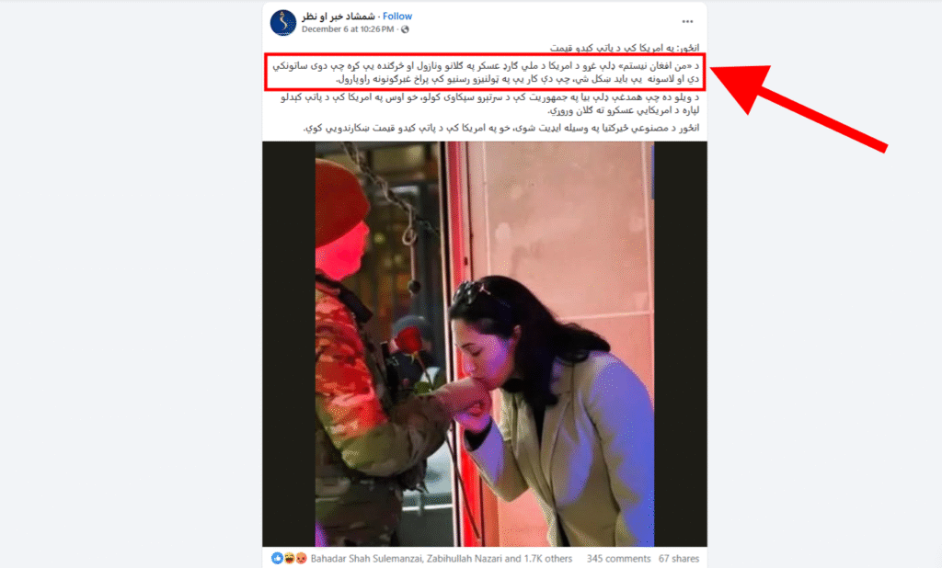View the 345 comments
This screenshot has width=942, height=568.
(x=618, y=559)
